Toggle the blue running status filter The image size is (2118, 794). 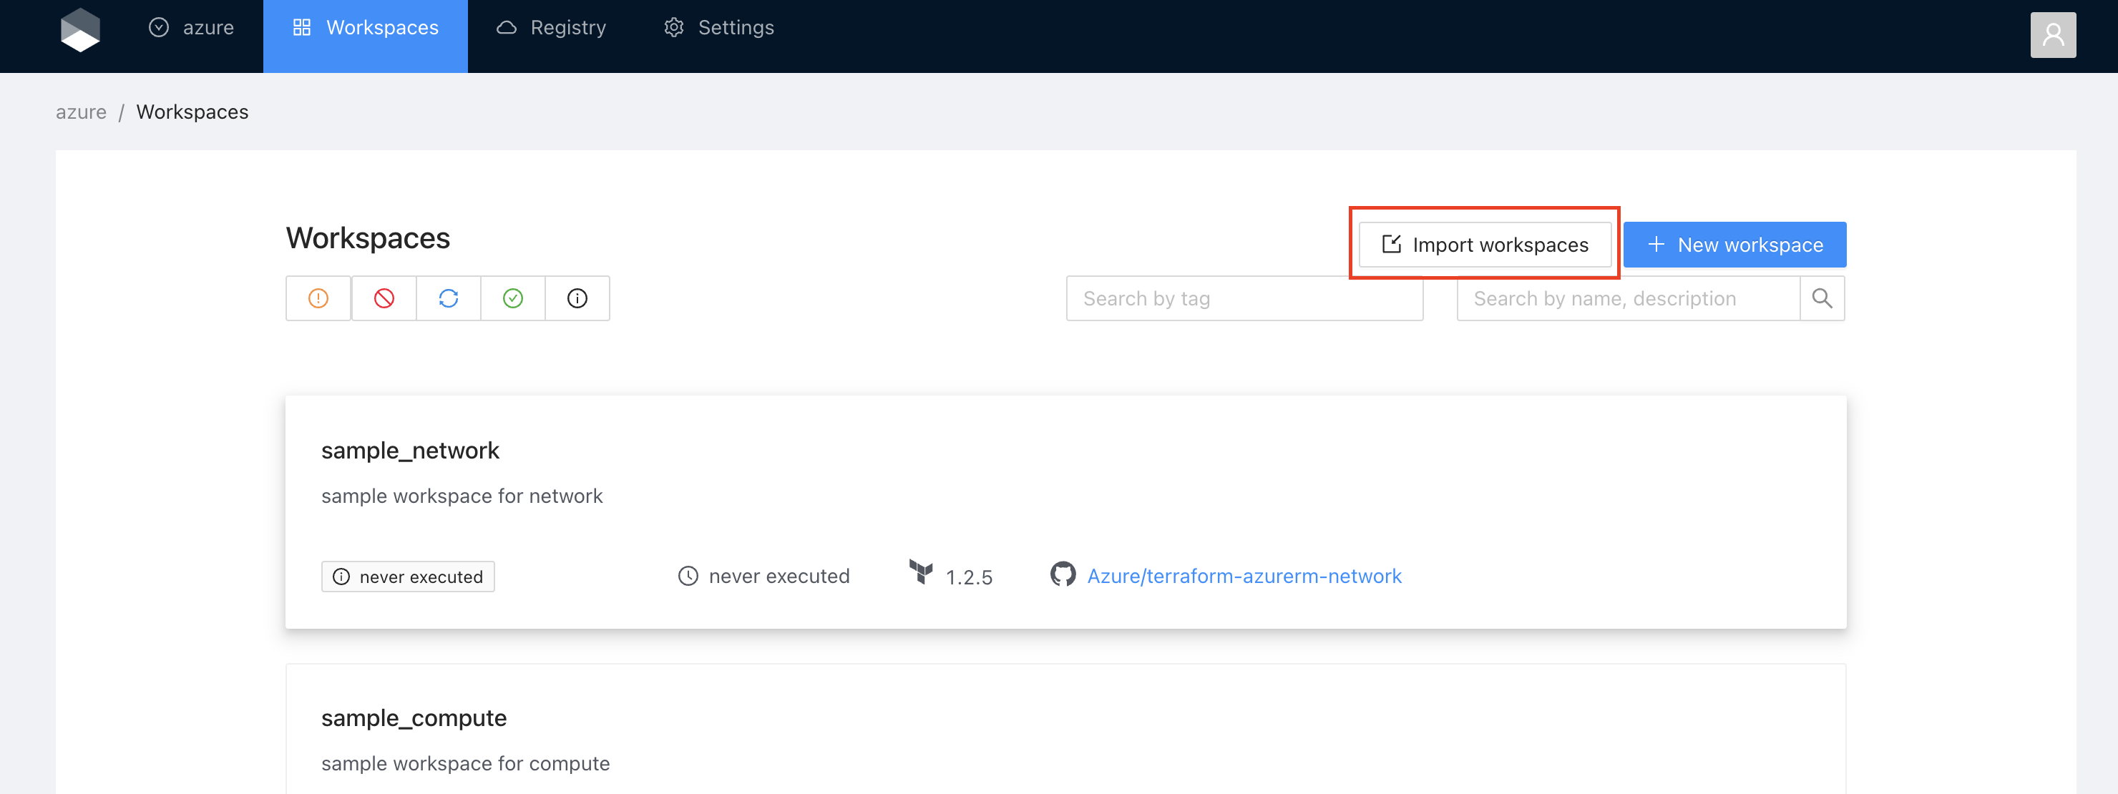(448, 298)
